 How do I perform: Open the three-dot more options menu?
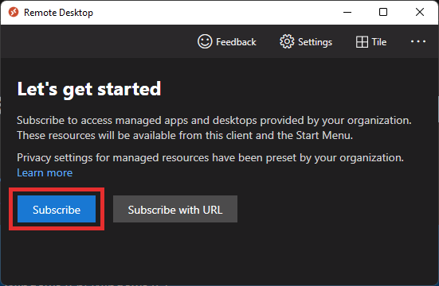(x=418, y=41)
